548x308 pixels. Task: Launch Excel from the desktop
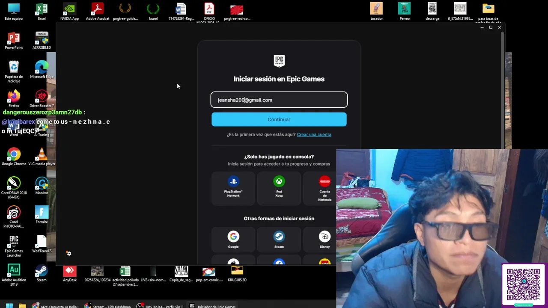point(42,12)
